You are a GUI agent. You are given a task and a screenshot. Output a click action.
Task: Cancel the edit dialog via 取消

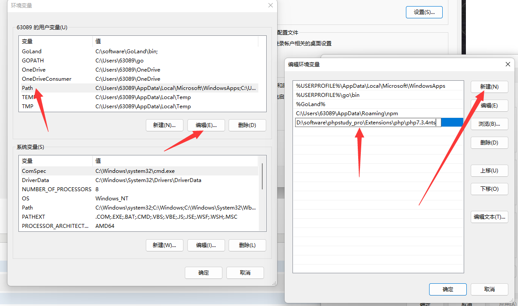489,289
